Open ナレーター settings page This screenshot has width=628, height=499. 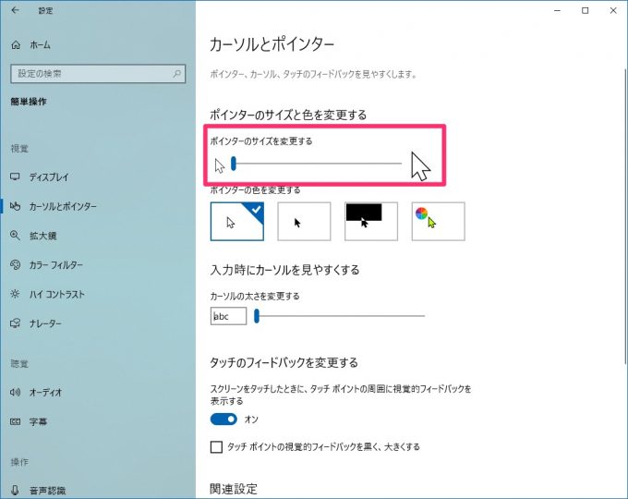(45, 323)
